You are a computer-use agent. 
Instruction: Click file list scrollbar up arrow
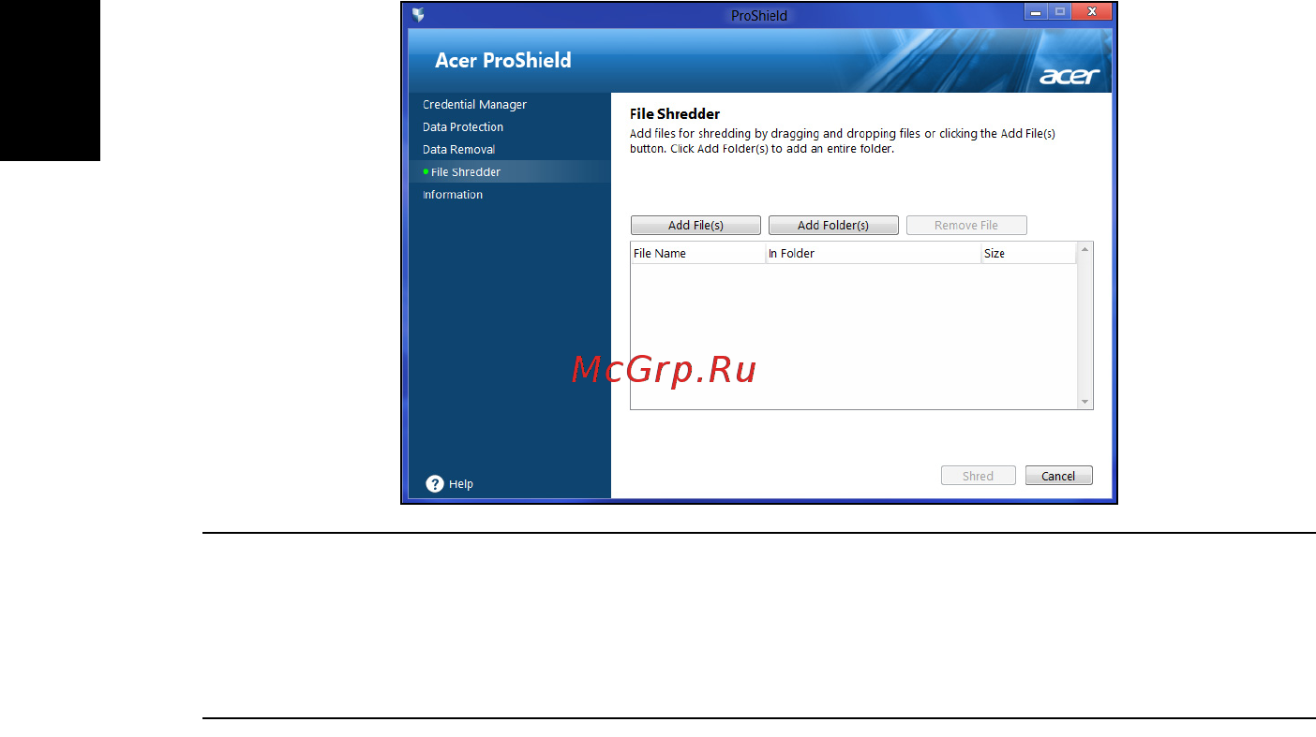pyautogui.click(x=1085, y=250)
